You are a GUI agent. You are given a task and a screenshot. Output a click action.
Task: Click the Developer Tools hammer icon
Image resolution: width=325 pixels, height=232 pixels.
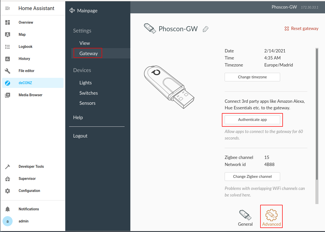point(8,167)
